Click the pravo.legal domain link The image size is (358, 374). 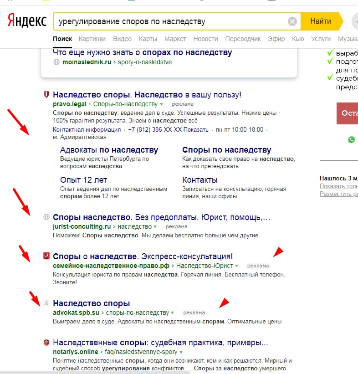pos(70,104)
